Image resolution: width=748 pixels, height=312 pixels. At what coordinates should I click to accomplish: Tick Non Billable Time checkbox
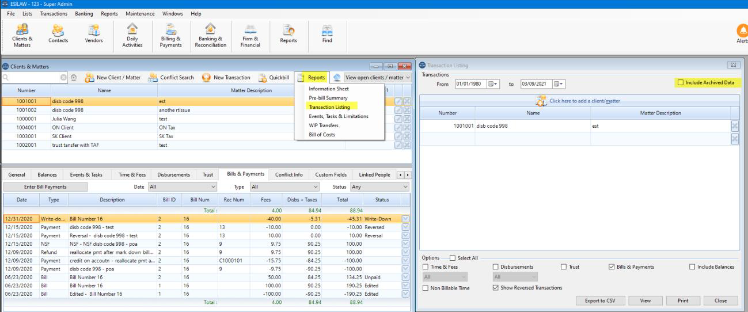[x=426, y=288]
